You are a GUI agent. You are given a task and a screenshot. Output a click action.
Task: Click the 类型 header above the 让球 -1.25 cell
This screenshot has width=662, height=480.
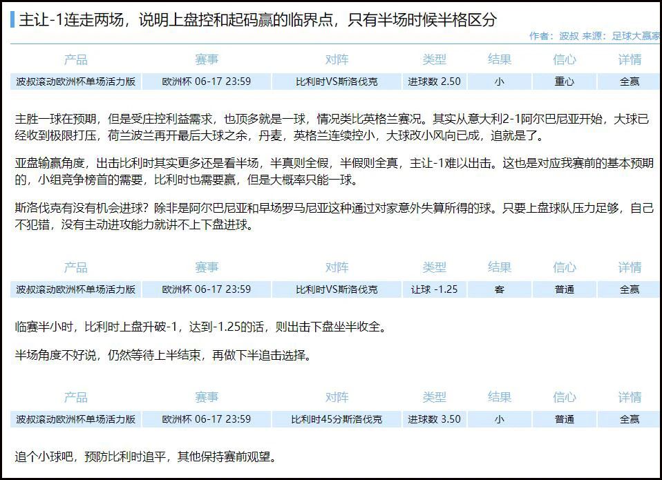coord(434,267)
